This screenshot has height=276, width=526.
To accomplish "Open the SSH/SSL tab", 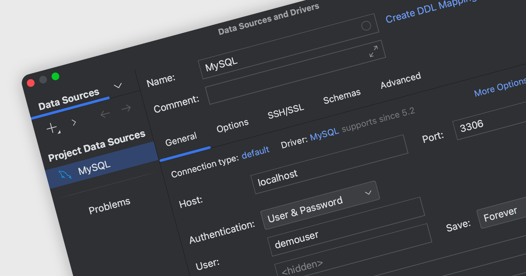I will (x=286, y=111).
